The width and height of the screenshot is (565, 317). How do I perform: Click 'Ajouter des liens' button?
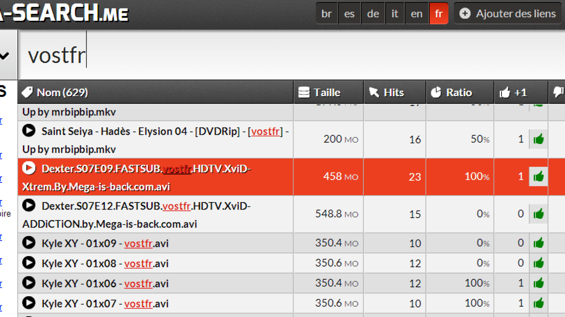coord(508,14)
